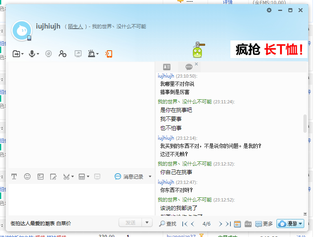Open the calendar date picker icon
Viewport: 314px width, 237px height.
tap(237, 224)
